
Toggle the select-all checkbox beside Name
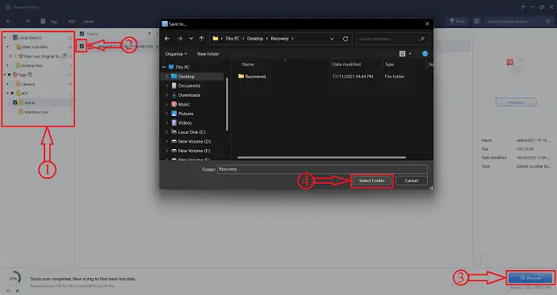[82, 34]
